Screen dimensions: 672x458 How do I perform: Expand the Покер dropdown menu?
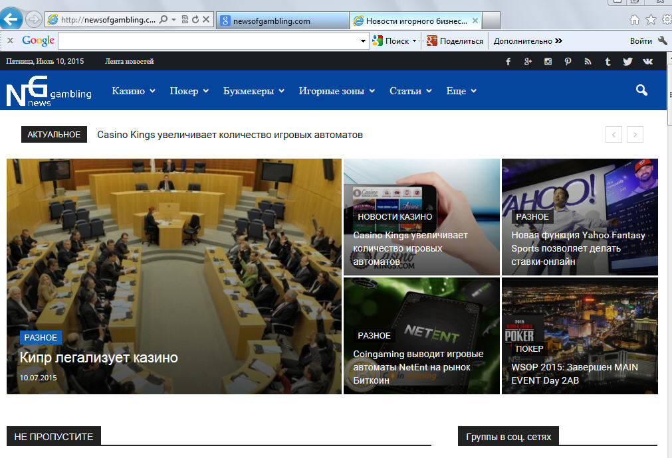point(189,91)
